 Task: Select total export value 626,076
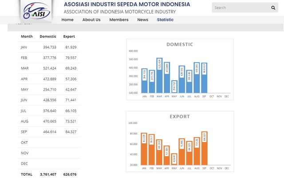pyautogui.click(x=70, y=174)
